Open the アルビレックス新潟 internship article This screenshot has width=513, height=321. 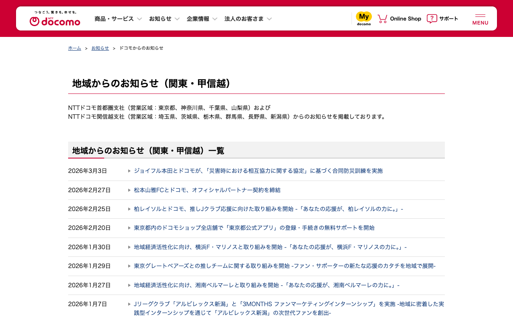click(x=289, y=309)
